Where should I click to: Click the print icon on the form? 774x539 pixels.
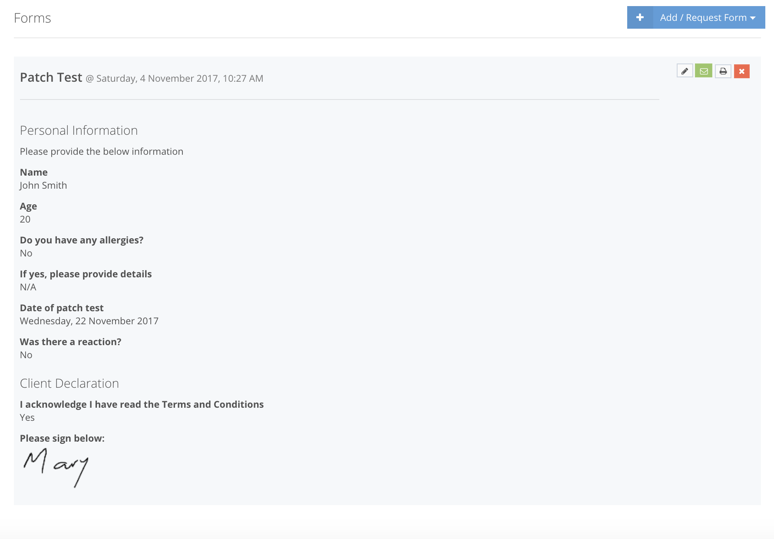tap(723, 71)
